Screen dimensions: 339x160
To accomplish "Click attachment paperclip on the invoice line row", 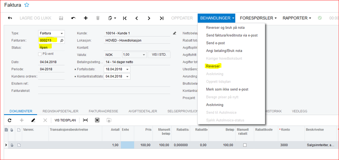I will coord(12,145).
